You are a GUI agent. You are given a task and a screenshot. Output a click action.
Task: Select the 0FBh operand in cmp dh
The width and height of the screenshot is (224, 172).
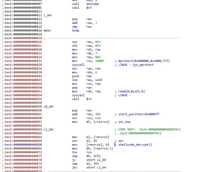coord(97,156)
